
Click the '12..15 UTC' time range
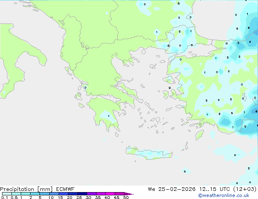pos(214,189)
